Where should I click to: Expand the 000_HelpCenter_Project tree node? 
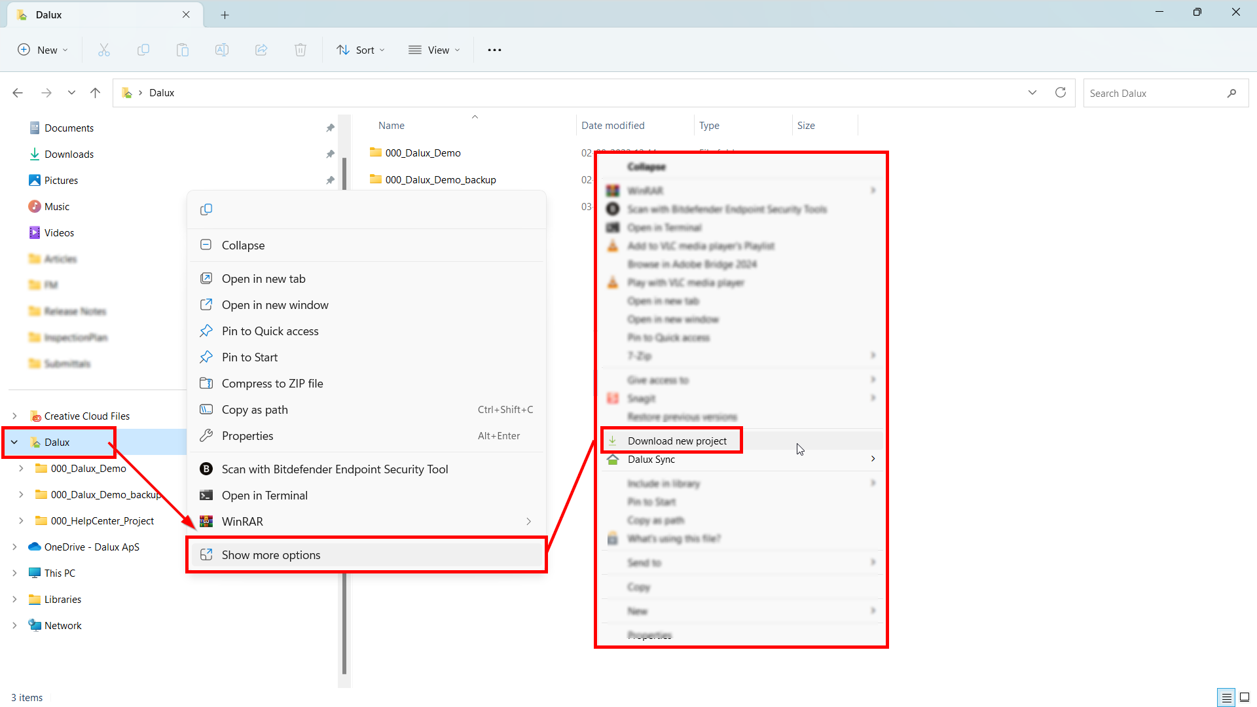point(21,521)
